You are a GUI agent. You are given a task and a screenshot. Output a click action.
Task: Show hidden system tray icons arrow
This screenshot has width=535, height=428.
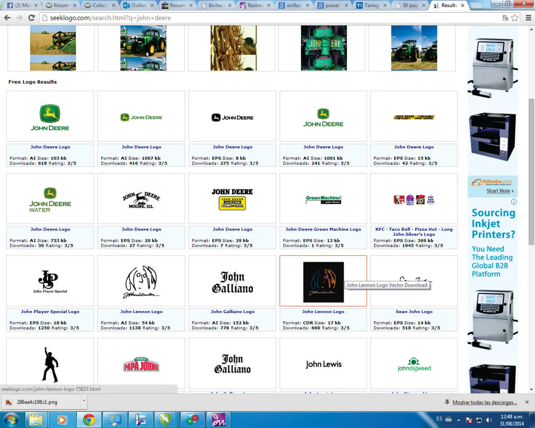[x=459, y=420]
